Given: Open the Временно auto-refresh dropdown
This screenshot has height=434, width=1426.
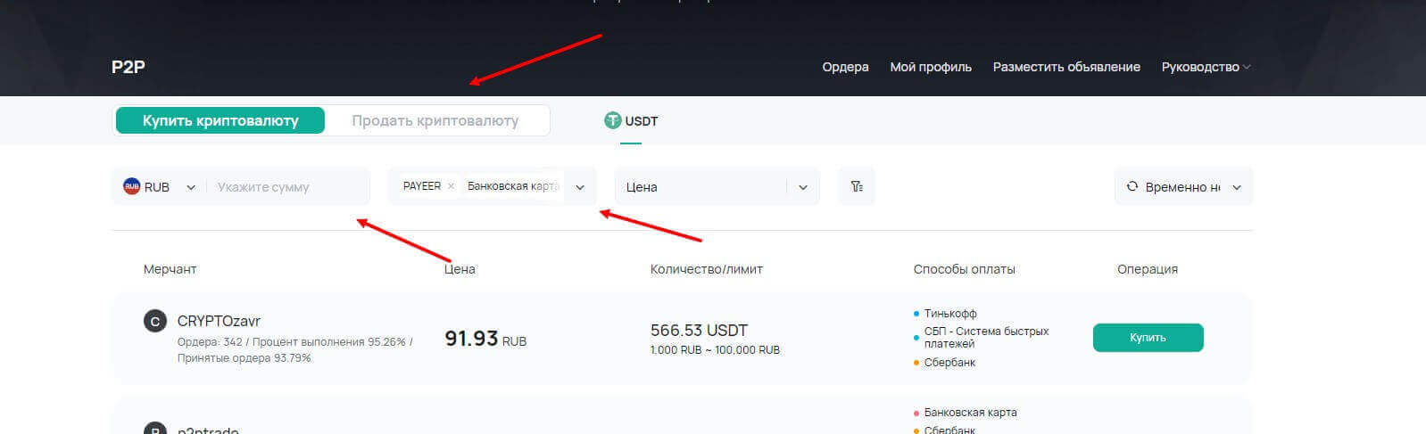Looking at the screenshot, I should coord(1236,187).
